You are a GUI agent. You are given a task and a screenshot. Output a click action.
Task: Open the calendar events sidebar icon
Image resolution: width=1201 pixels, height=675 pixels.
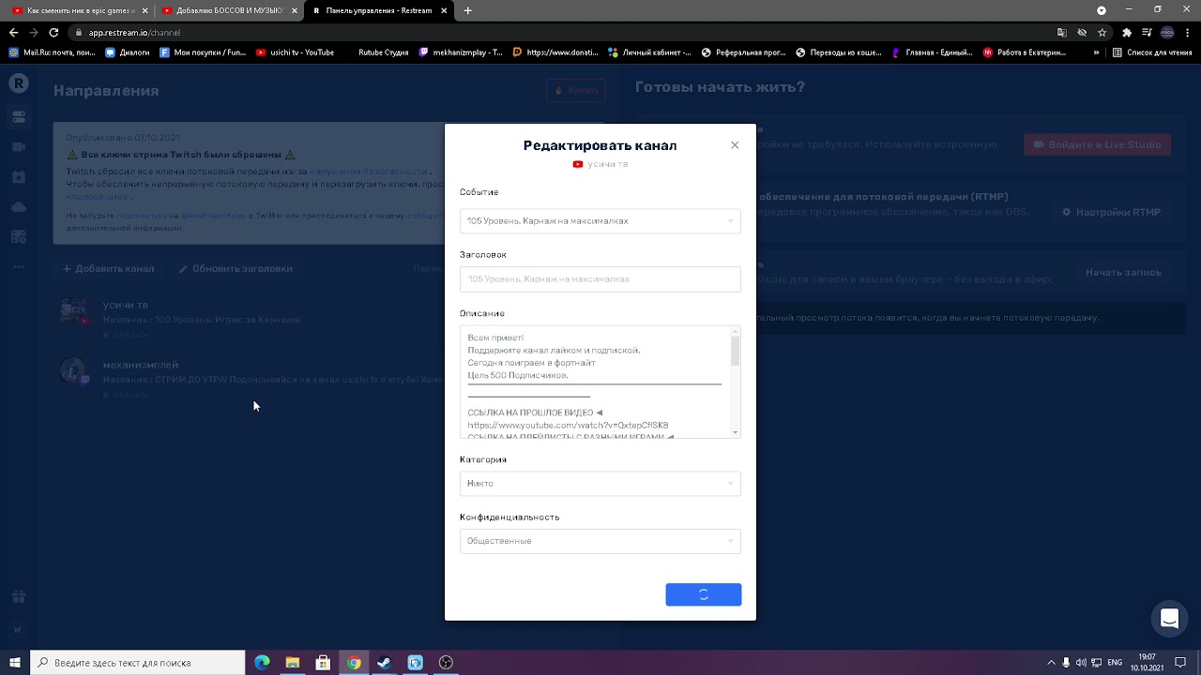[18, 177]
